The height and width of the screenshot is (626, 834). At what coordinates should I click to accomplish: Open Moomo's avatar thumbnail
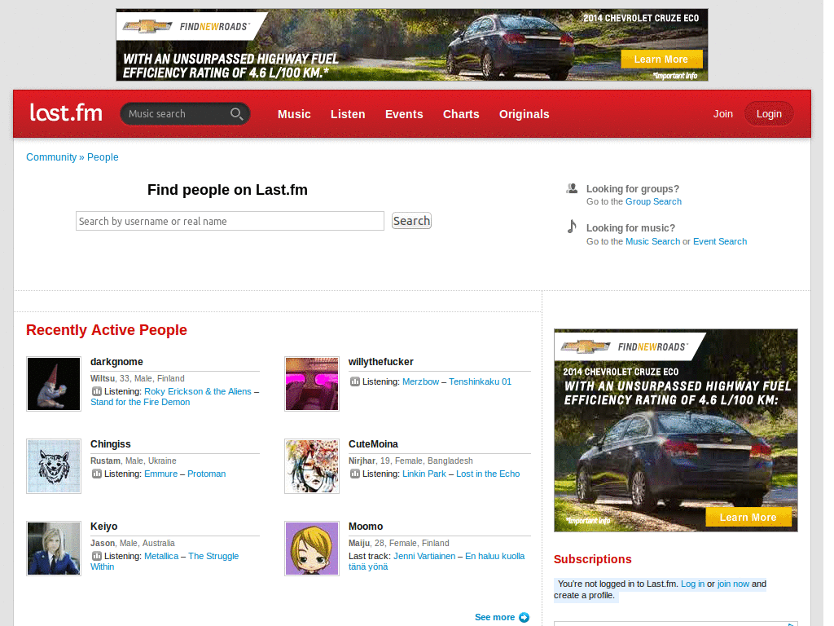point(311,549)
